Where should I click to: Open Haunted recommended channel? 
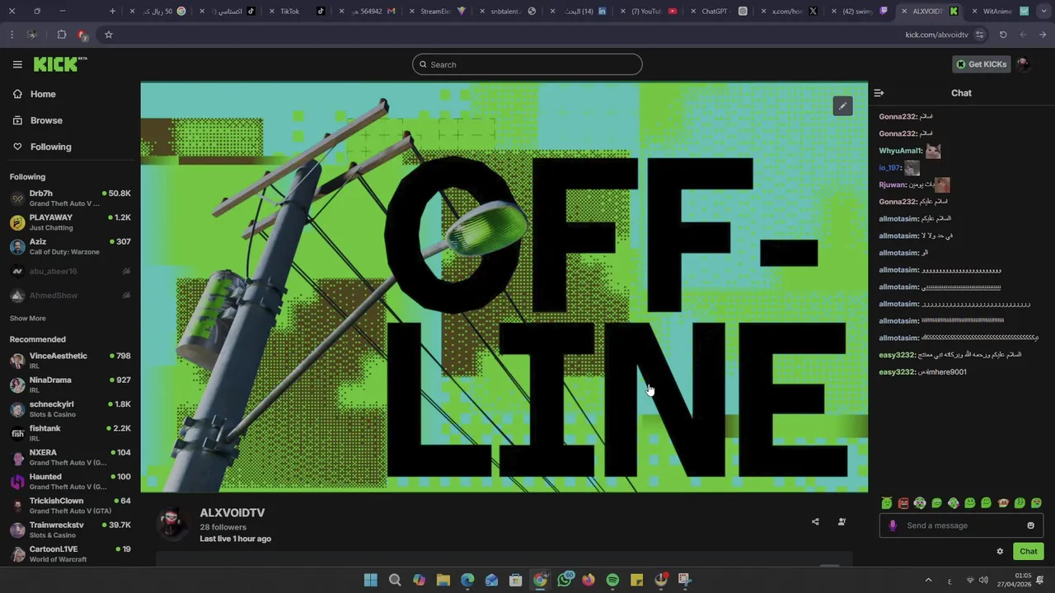(70, 482)
